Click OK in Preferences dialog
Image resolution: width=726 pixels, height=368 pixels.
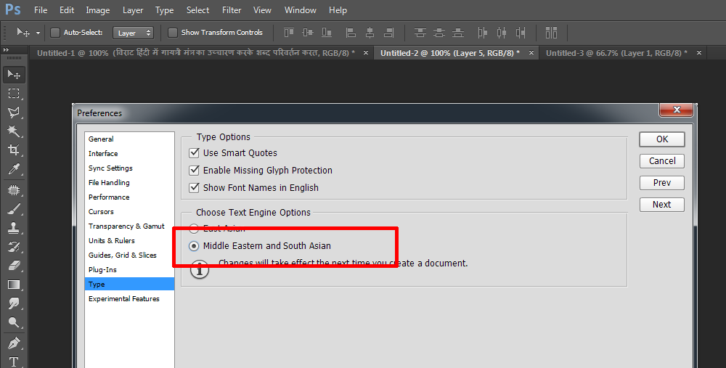click(662, 139)
